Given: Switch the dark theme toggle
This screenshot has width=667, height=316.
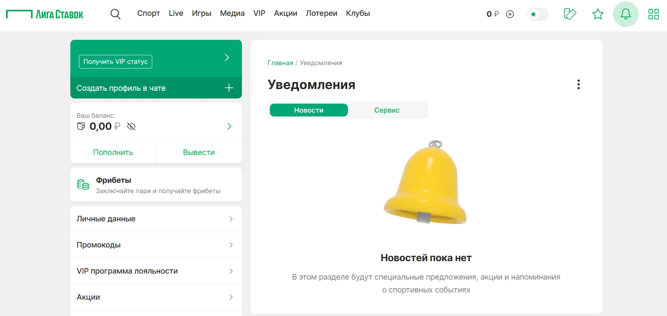Looking at the screenshot, I should tap(537, 14).
